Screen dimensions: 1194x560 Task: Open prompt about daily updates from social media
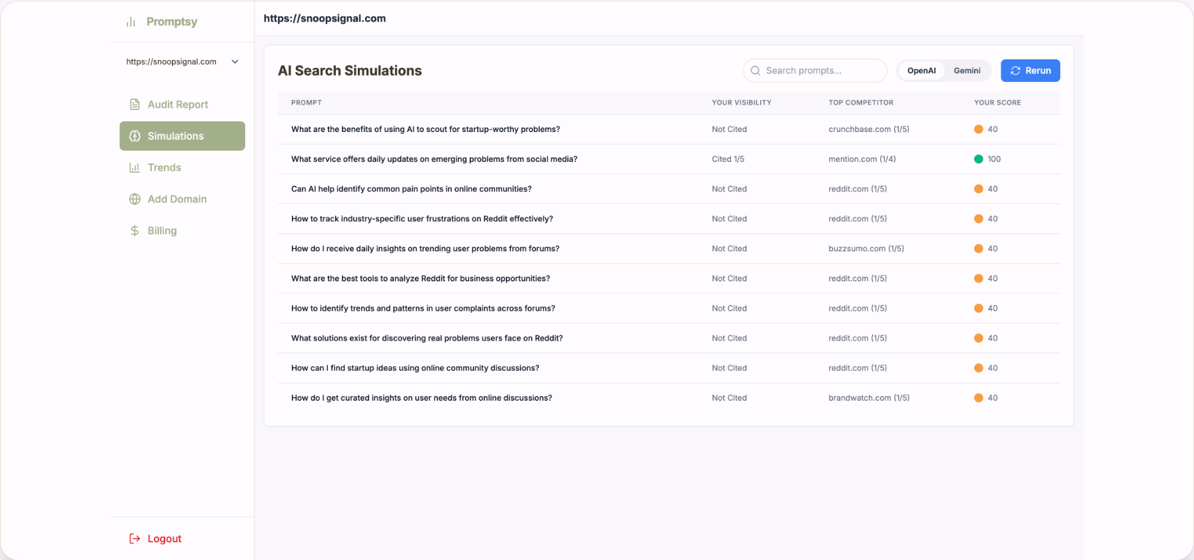(434, 159)
